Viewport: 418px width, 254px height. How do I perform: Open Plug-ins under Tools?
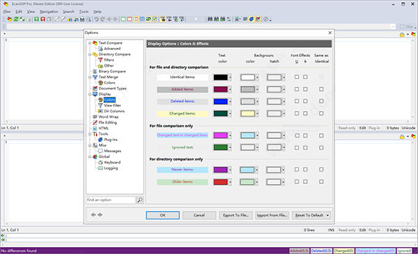tap(111, 139)
